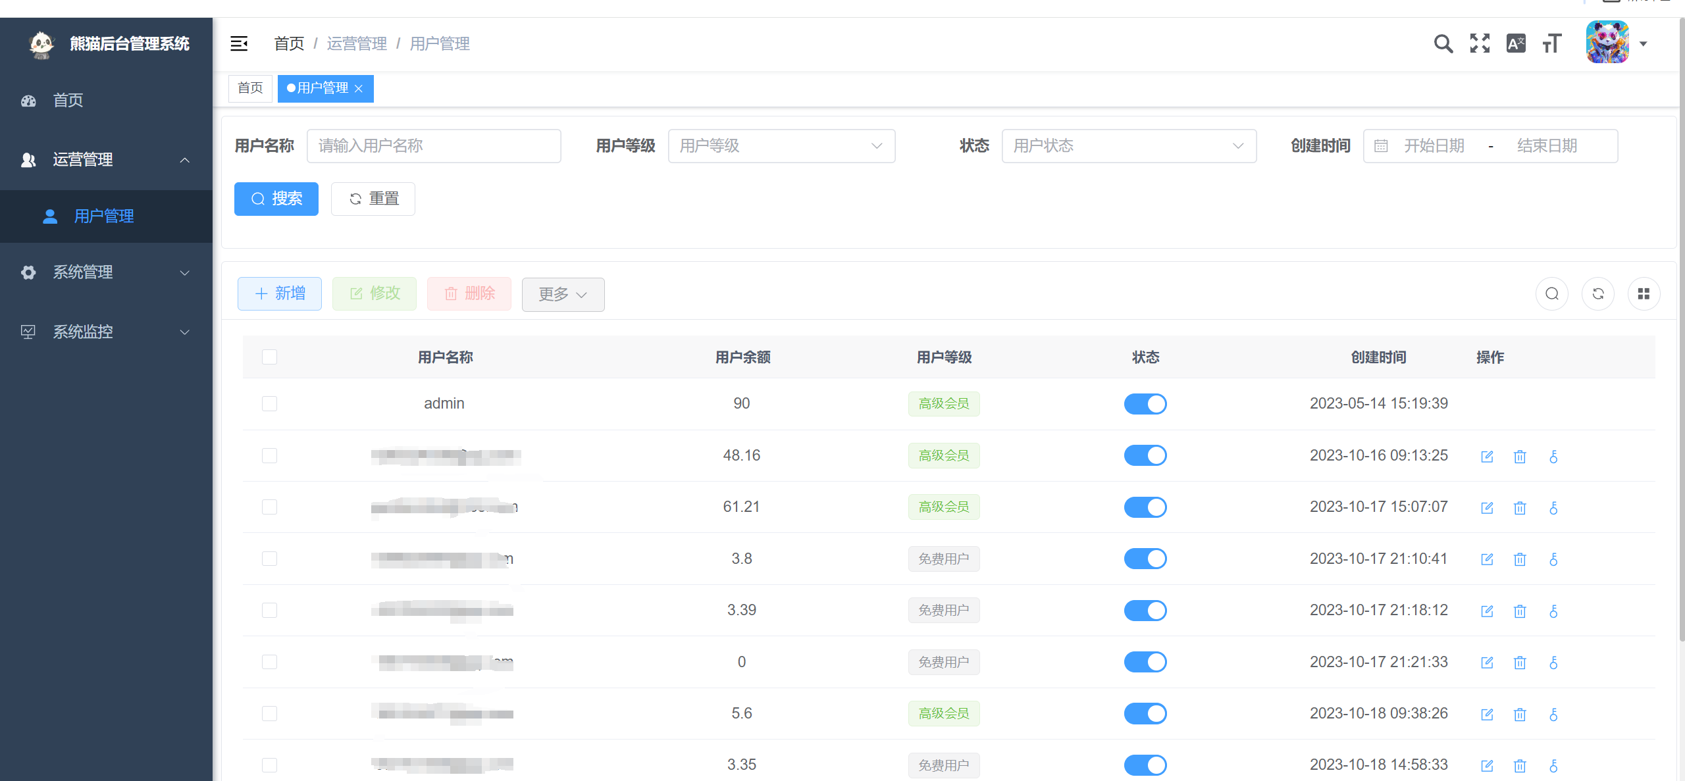Click the 新增 button
The height and width of the screenshot is (781, 1685).
pos(280,293)
